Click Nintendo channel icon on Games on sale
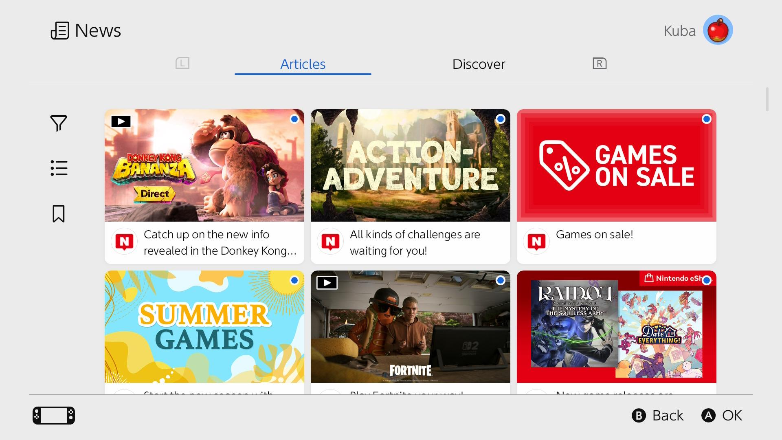The width and height of the screenshot is (782, 440). (536, 242)
